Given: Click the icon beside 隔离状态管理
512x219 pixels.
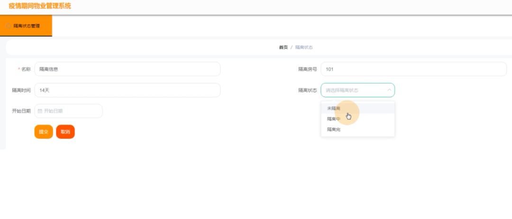Looking at the screenshot, I should pos(9,26).
